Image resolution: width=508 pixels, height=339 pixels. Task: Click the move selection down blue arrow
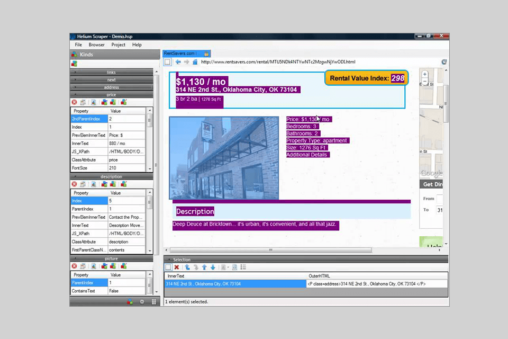point(213,267)
